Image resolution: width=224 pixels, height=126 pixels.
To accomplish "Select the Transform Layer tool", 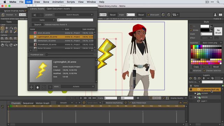I will click(x=2, y=28).
